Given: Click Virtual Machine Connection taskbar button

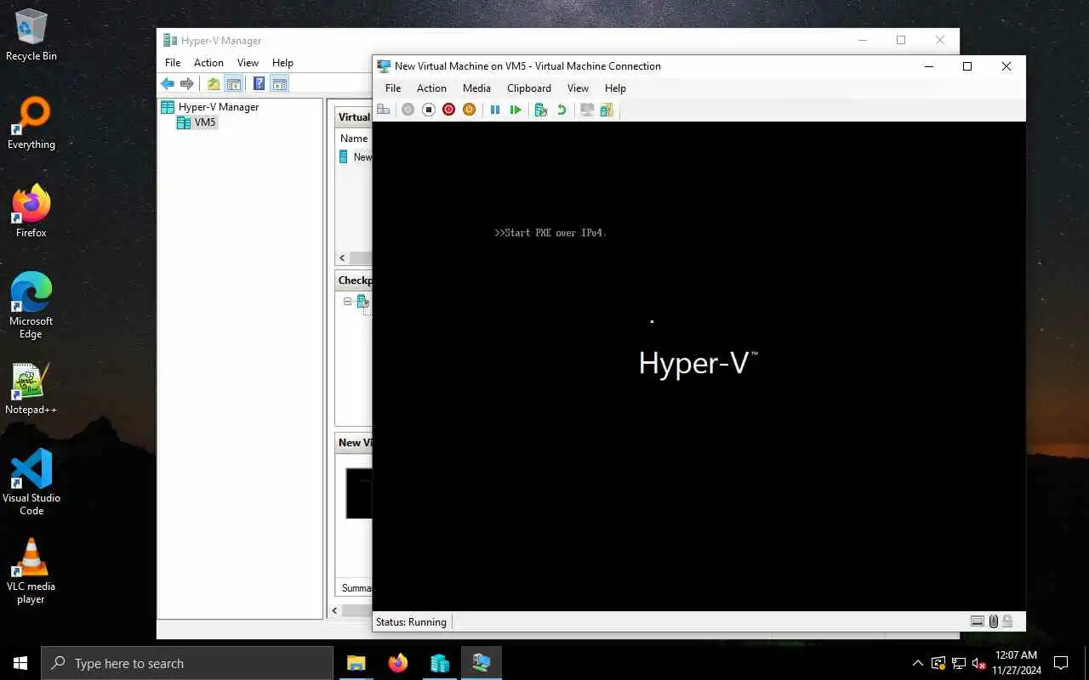Looking at the screenshot, I should 481,663.
